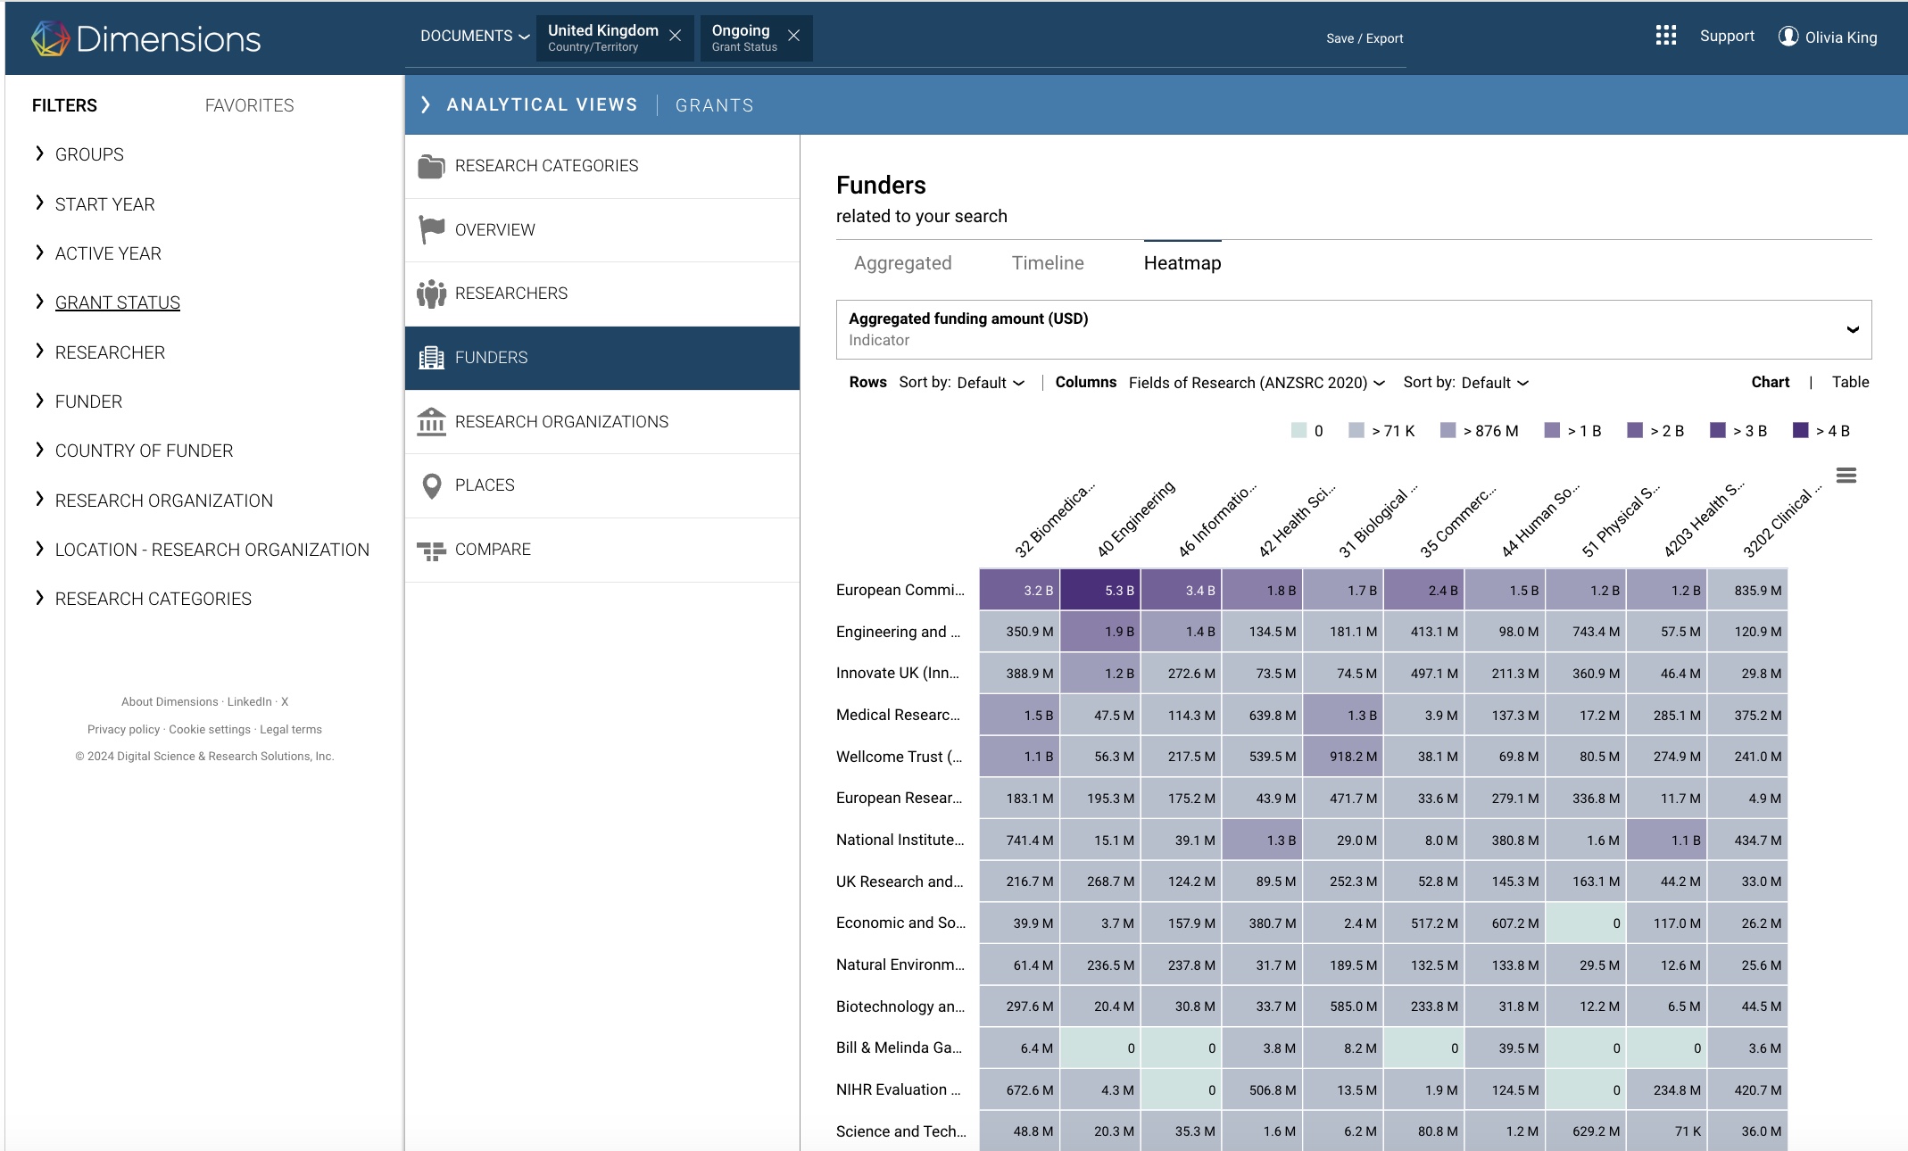Switch to the Timeline tab
The height and width of the screenshot is (1151, 1908).
[x=1048, y=263]
